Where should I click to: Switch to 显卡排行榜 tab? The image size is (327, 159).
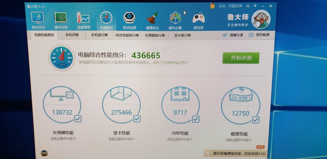coord(182,35)
